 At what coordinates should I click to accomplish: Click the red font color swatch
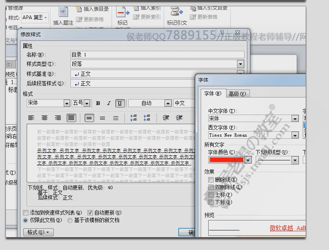[x=227, y=160]
